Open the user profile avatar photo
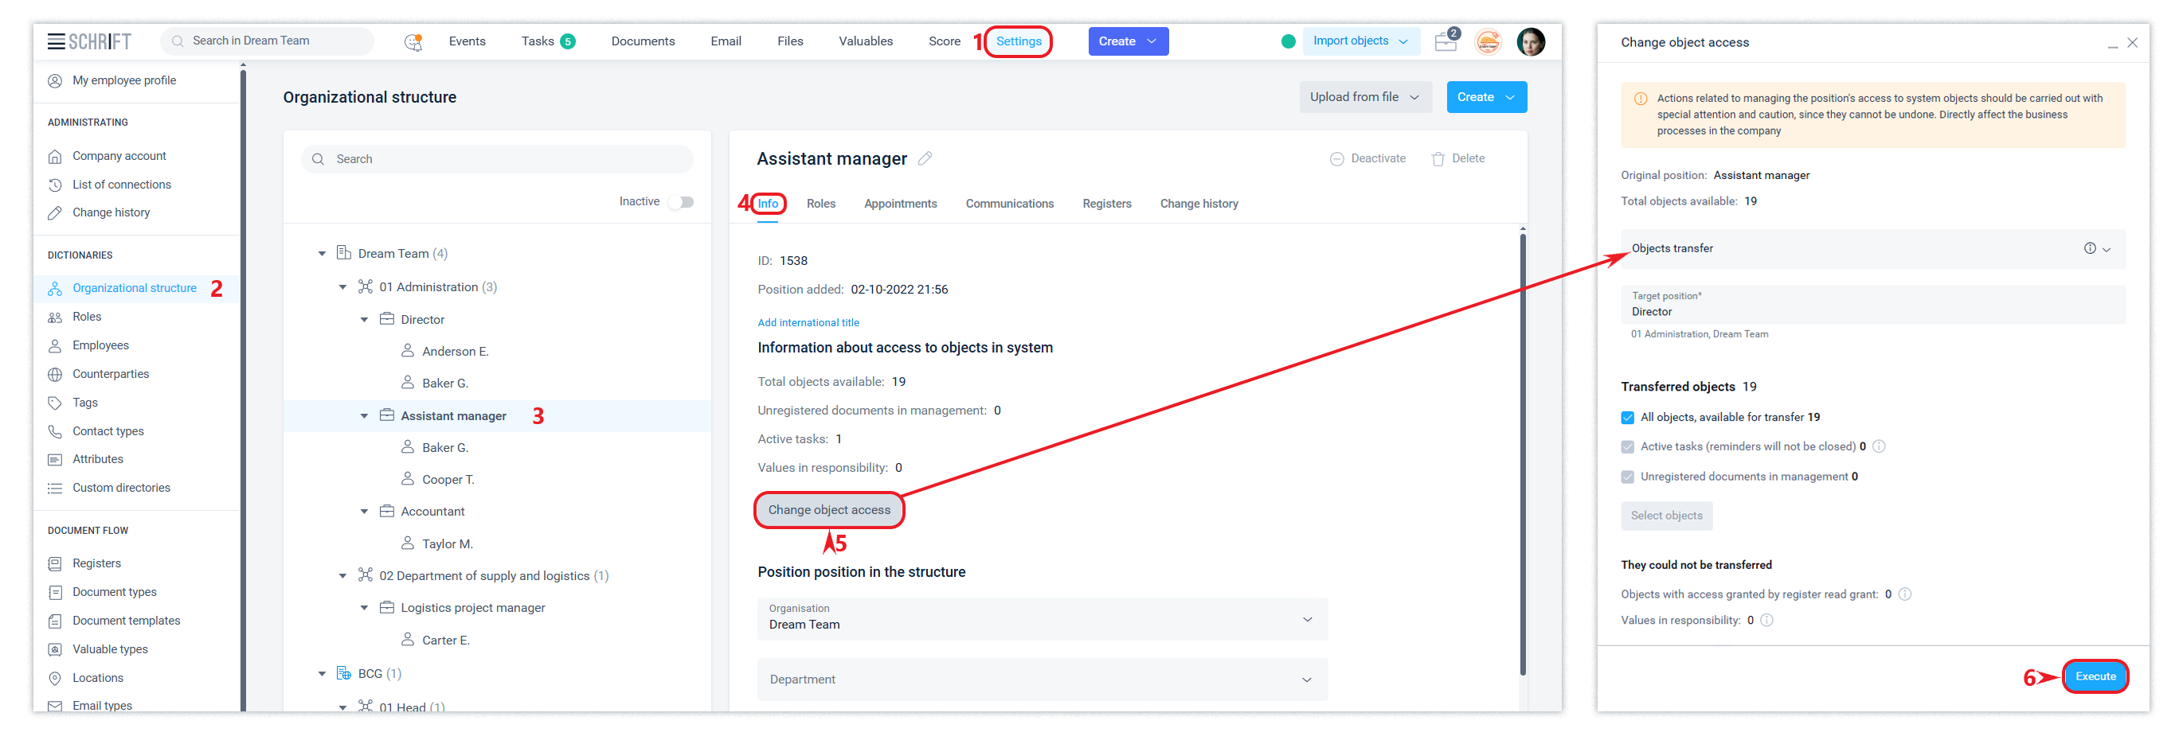Screen dimensions: 2183x740 1531,41
